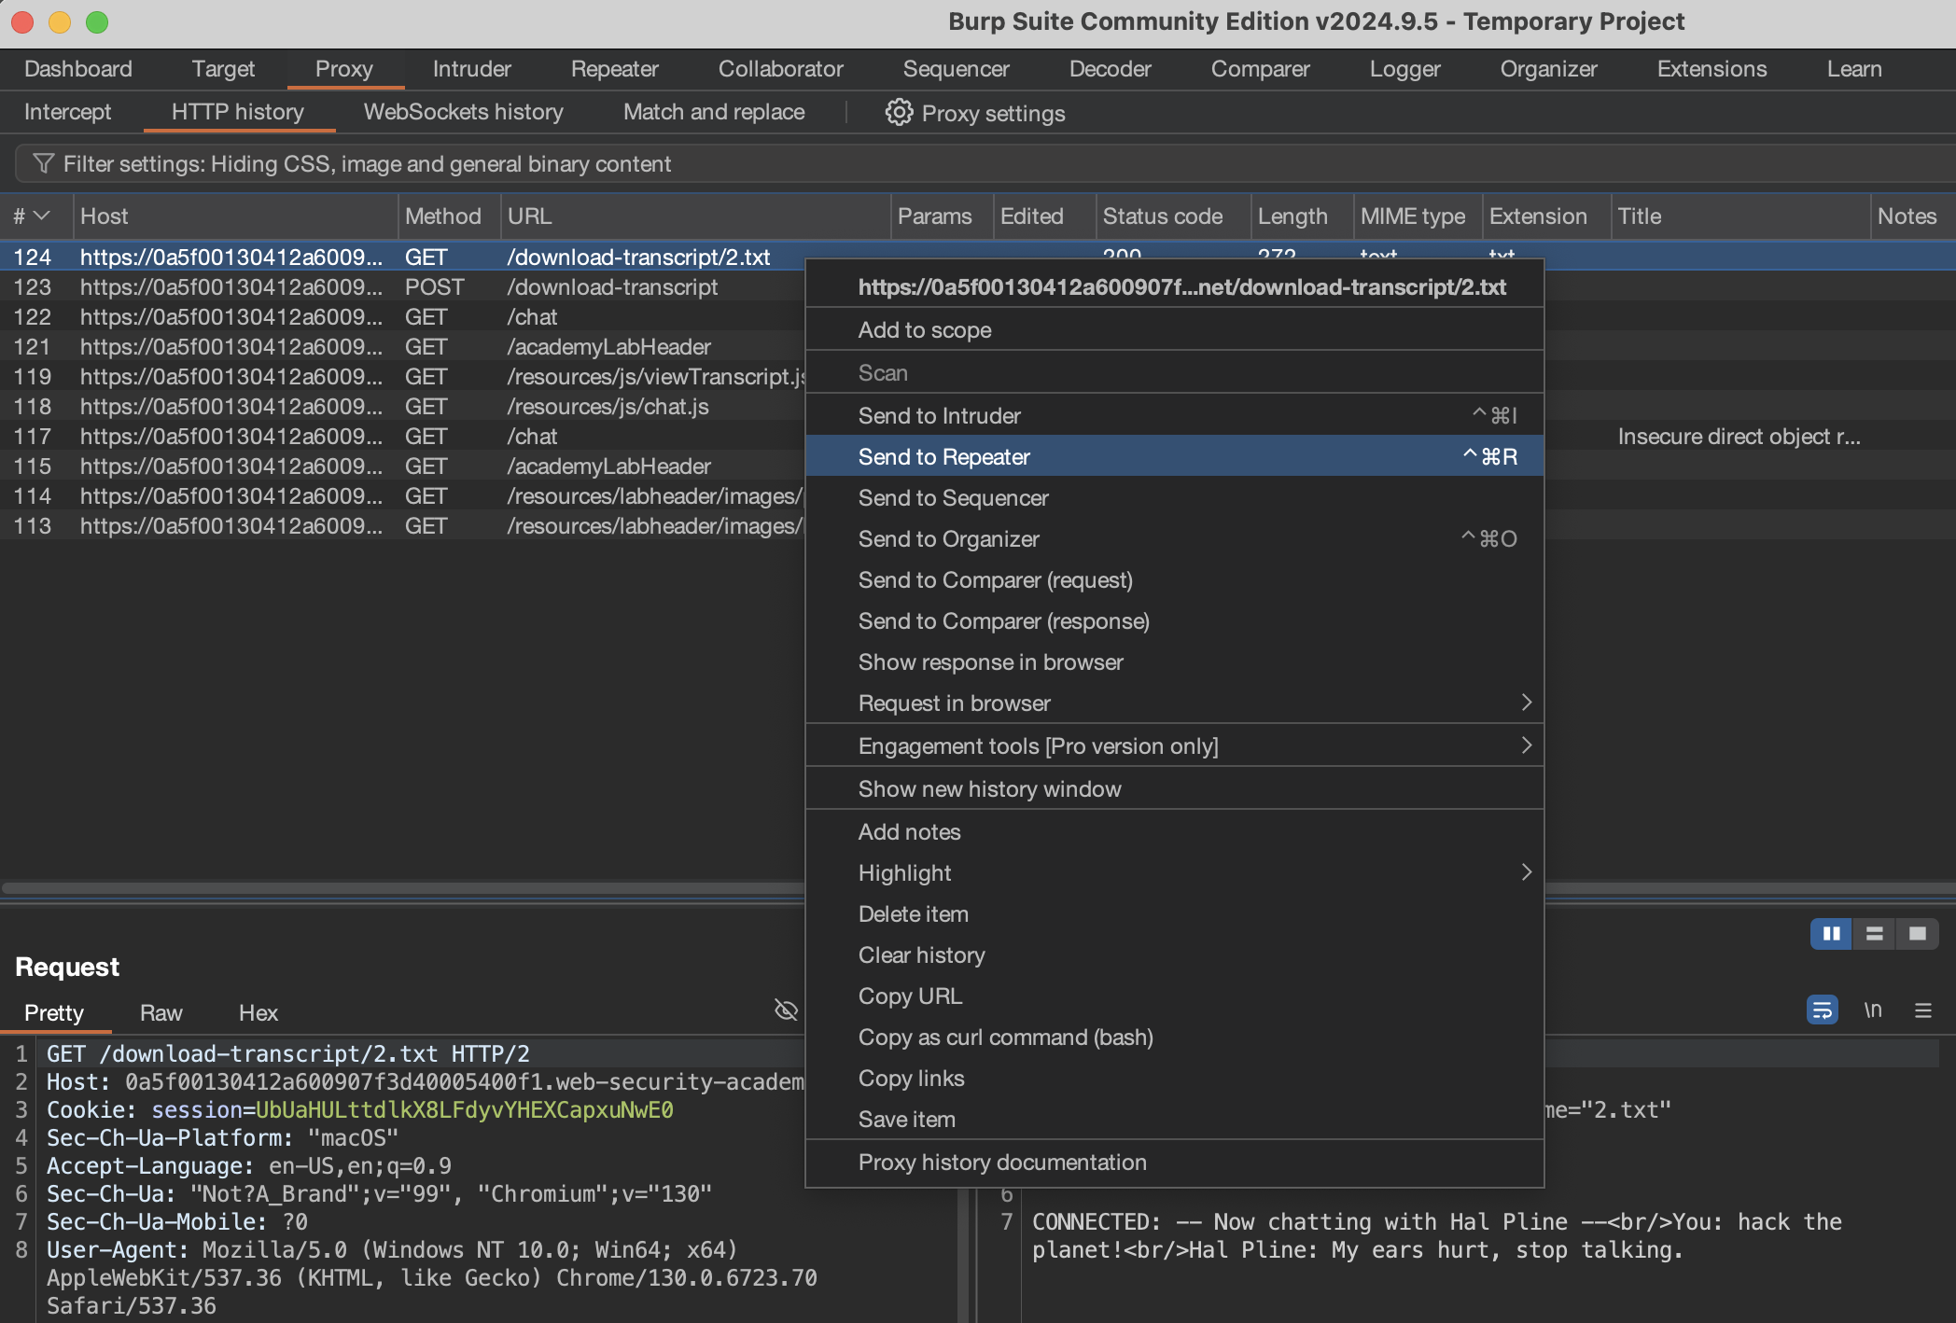Sort by Status code column header
Screen dimensions: 1956x1323
(1173, 216)
